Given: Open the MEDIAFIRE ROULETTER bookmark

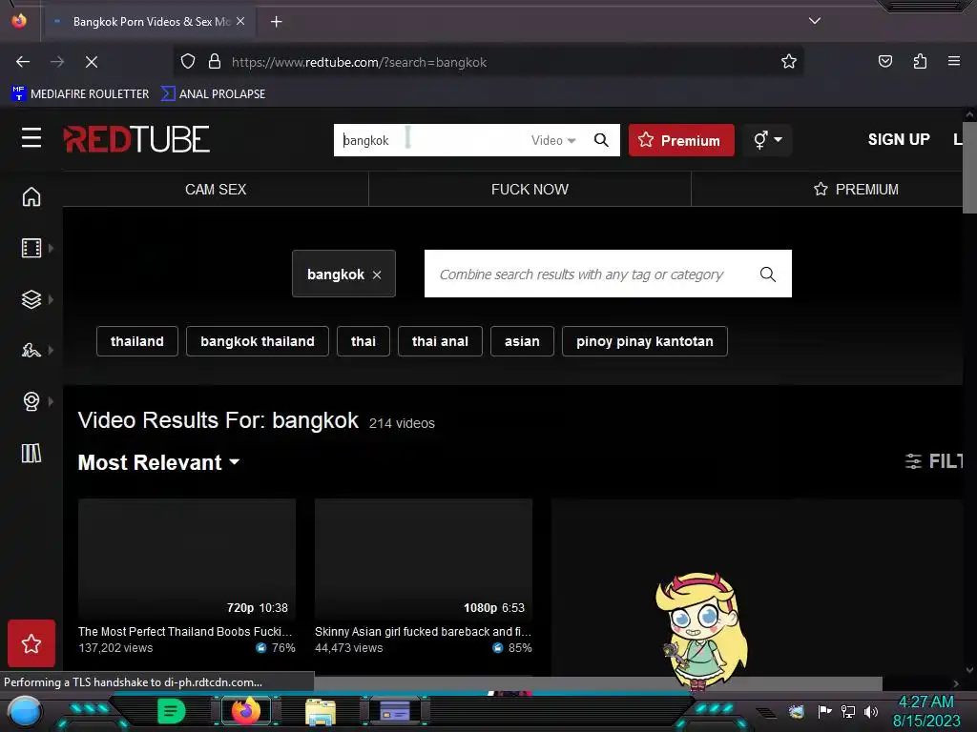Looking at the screenshot, I should pyautogui.click(x=80, y=94).
